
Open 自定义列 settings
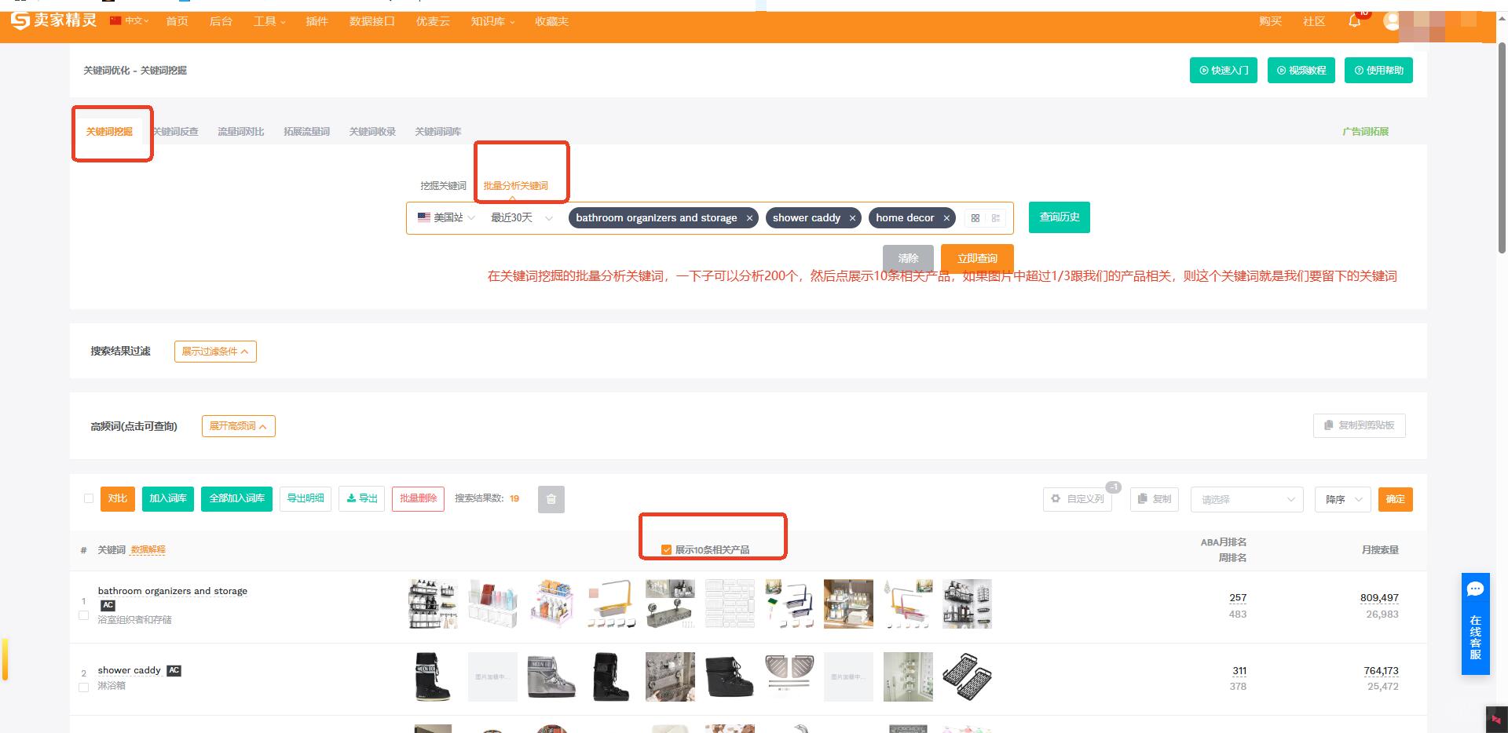pos(1078,499)
